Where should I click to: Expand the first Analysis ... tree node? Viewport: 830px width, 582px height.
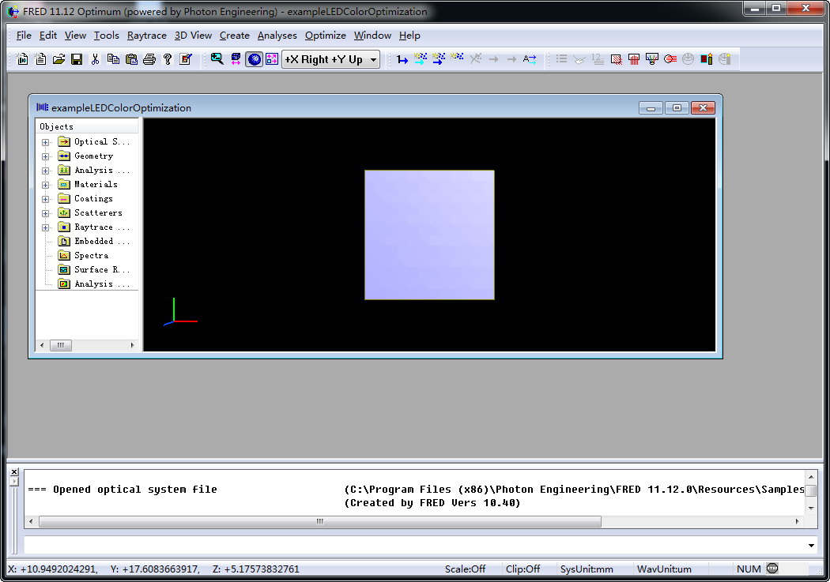46,171
